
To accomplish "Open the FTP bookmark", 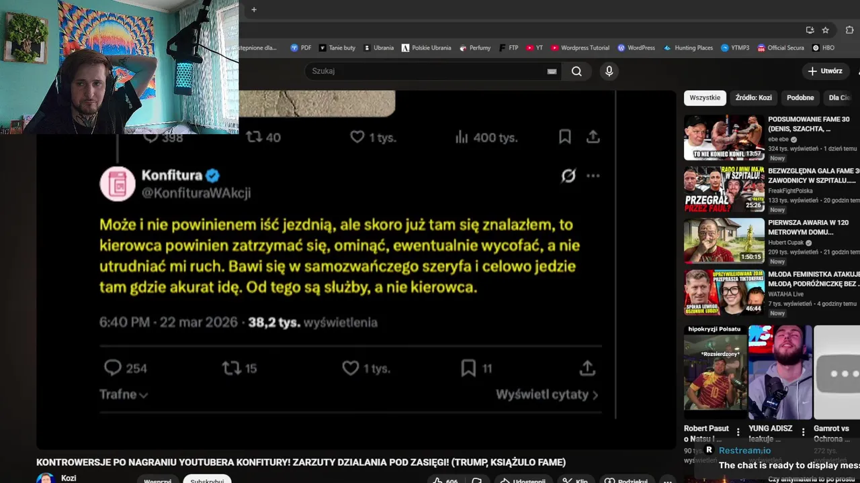I will (x=509, y=48).
